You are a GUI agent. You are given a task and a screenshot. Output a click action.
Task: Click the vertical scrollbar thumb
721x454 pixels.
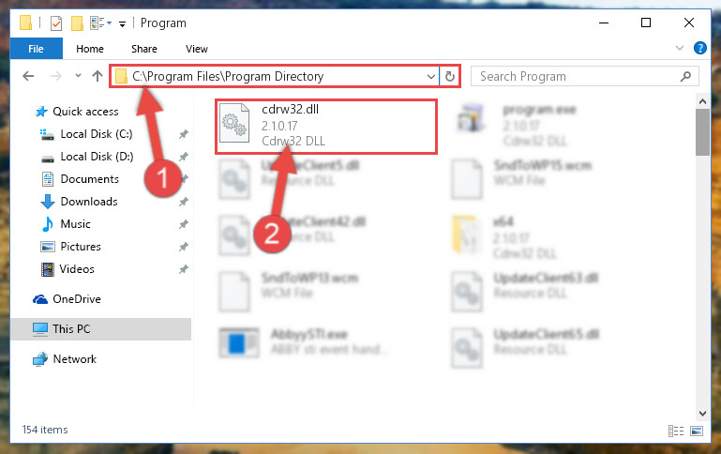point(702,132)
